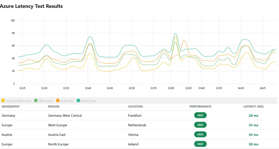This screenshot has width=279, height=149.
Task: Click the 28 ms latency value
Action: tap(253, 115)
